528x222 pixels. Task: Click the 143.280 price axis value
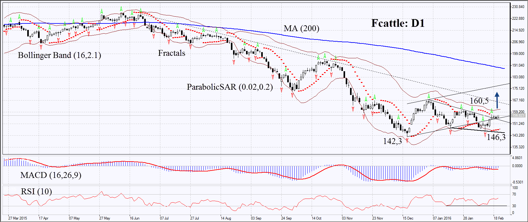tap(518, 135)
